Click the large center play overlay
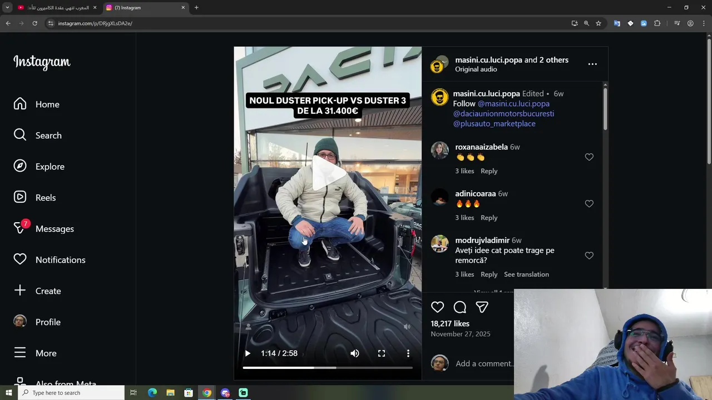The image size is (712, 400). pyautogui.click(x=328, y=173)
